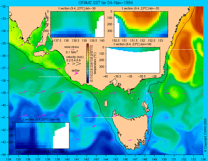Click the '0.2 0.4 0.8' velocity scale values
The width and height of the screenshot is (208, 161).
click(x=73, y=60)
